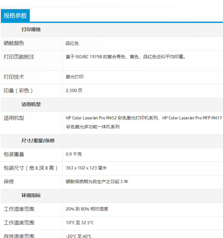Select the ISO/IEC 19798 note text
Viewport: 223px width, 238px height.
[126, 57]
